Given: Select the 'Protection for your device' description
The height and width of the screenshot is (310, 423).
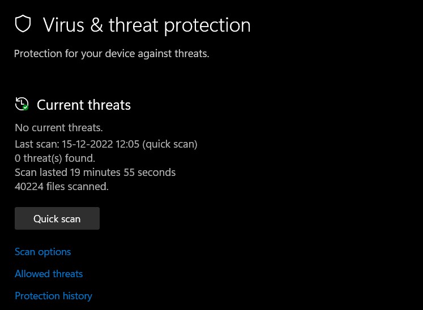Looking at the screenshot, I should (112, 54).
